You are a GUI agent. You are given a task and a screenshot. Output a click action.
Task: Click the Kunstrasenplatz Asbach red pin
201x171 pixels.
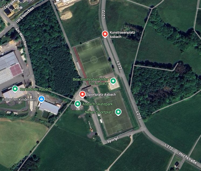[x=105, y=34]
